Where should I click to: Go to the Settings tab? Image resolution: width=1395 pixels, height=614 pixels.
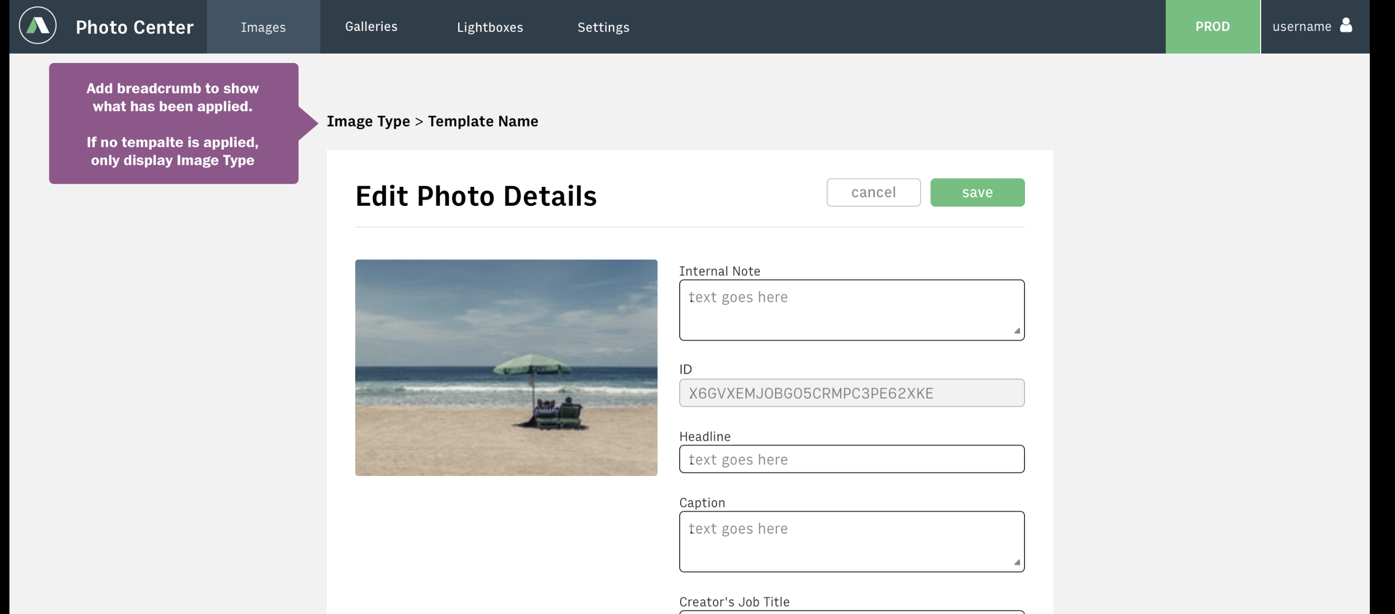click(603, 27)
